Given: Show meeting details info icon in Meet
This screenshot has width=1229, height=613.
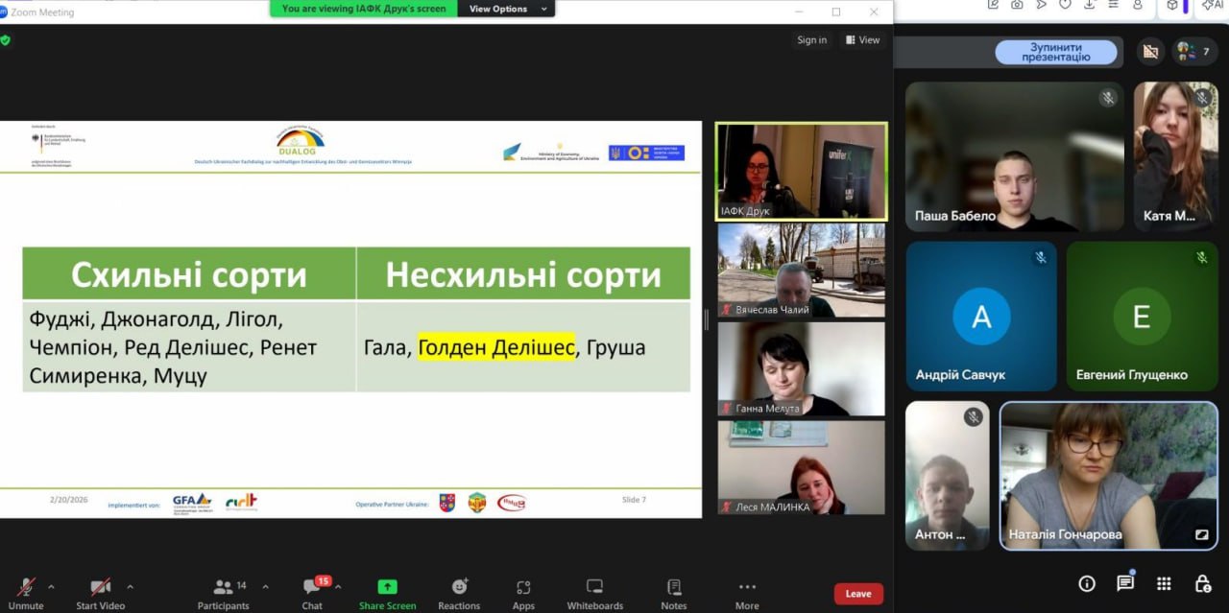Looking at the screenshot, I should pos(1087,583).
